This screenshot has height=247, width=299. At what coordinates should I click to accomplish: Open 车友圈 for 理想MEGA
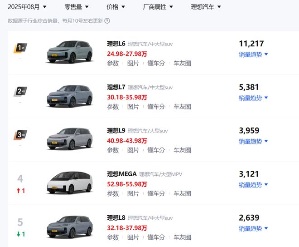[182, 194]
